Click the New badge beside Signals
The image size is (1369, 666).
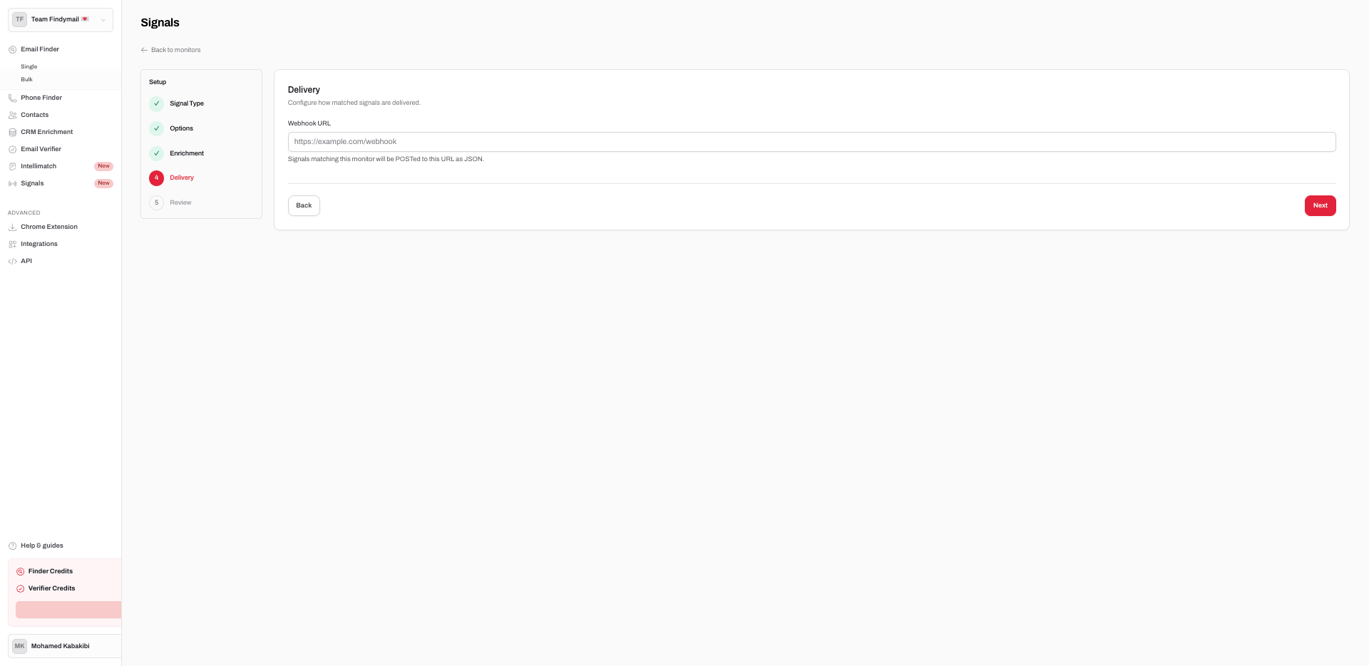click(x=104, y=183)
